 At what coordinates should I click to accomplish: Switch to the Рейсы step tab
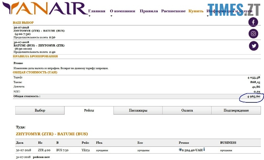(89, 110)
